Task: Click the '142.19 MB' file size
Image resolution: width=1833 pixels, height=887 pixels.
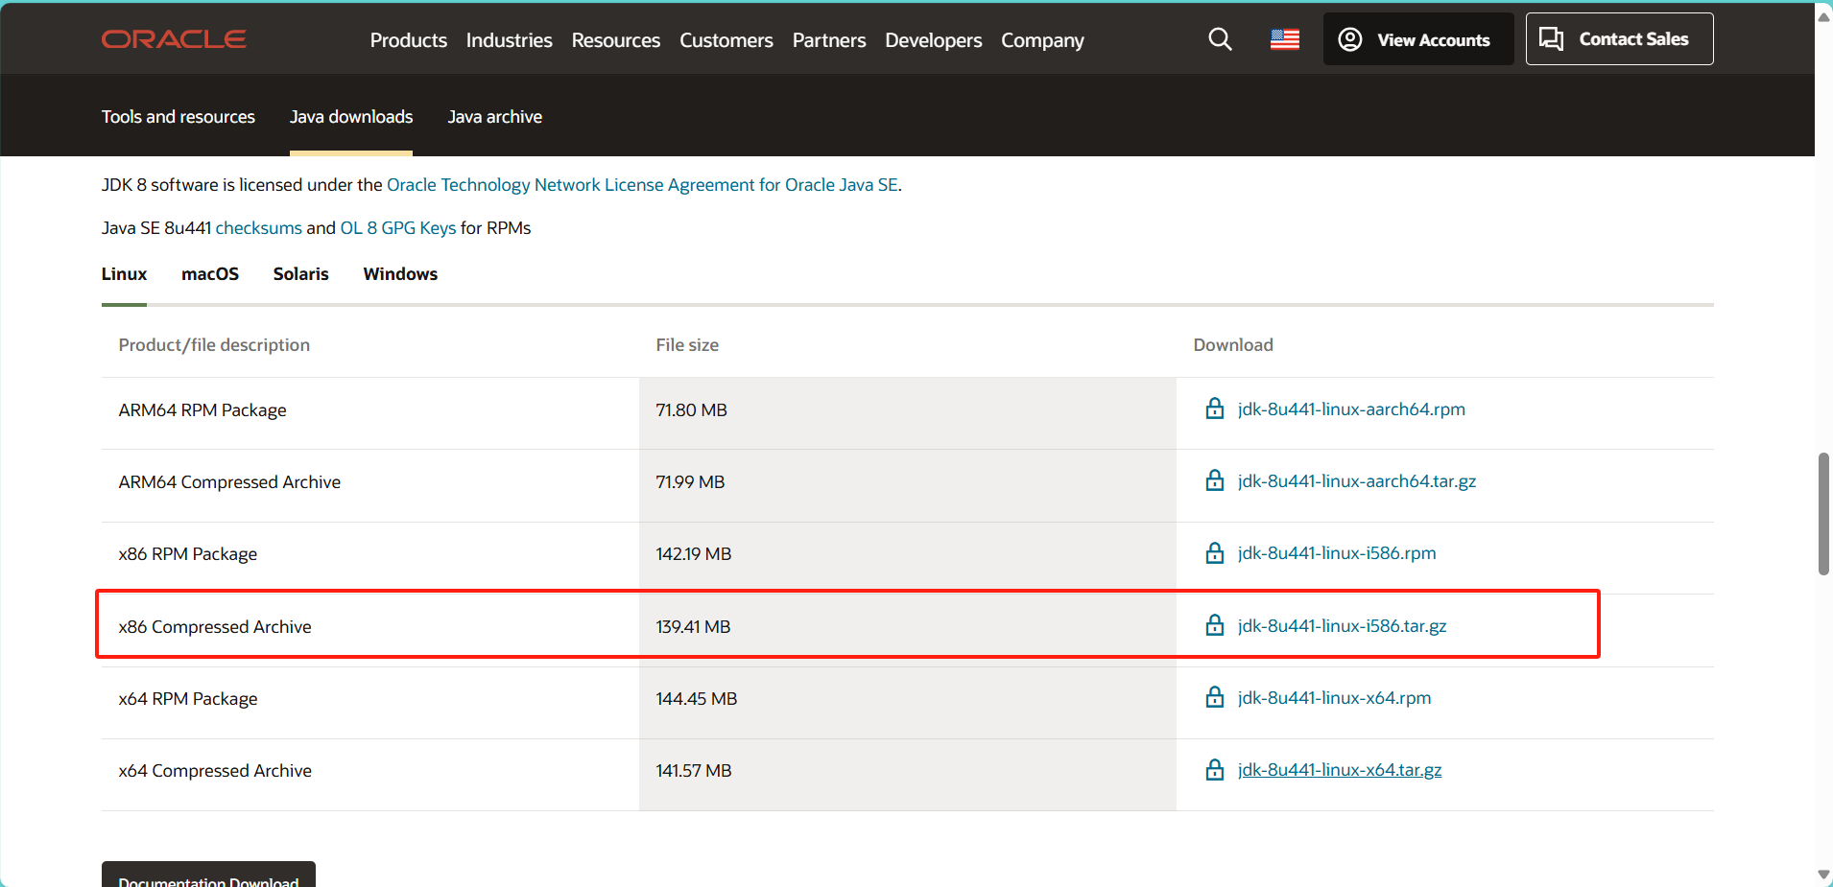Action: (694, 554)
